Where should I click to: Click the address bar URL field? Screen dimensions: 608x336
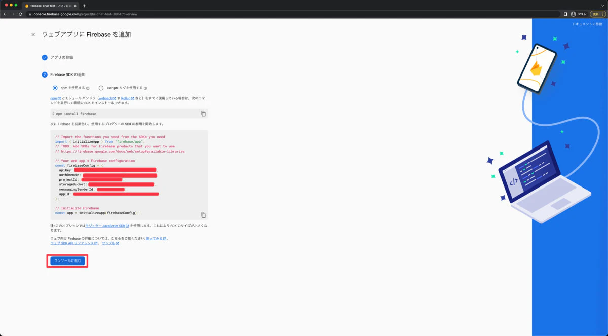click(x=293, y=14)
